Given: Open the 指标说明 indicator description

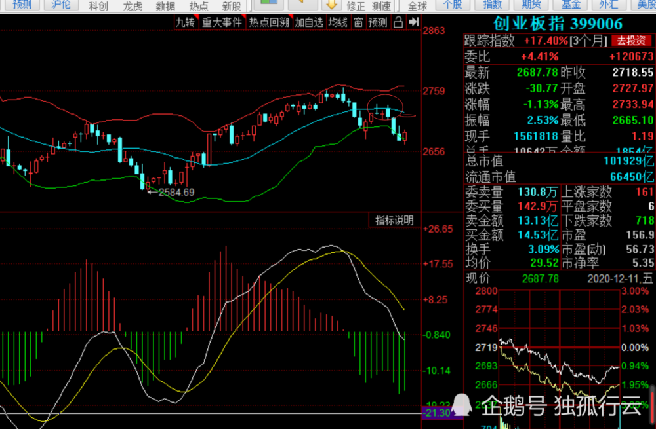Looking at the screenshot, I should (394, 221).
